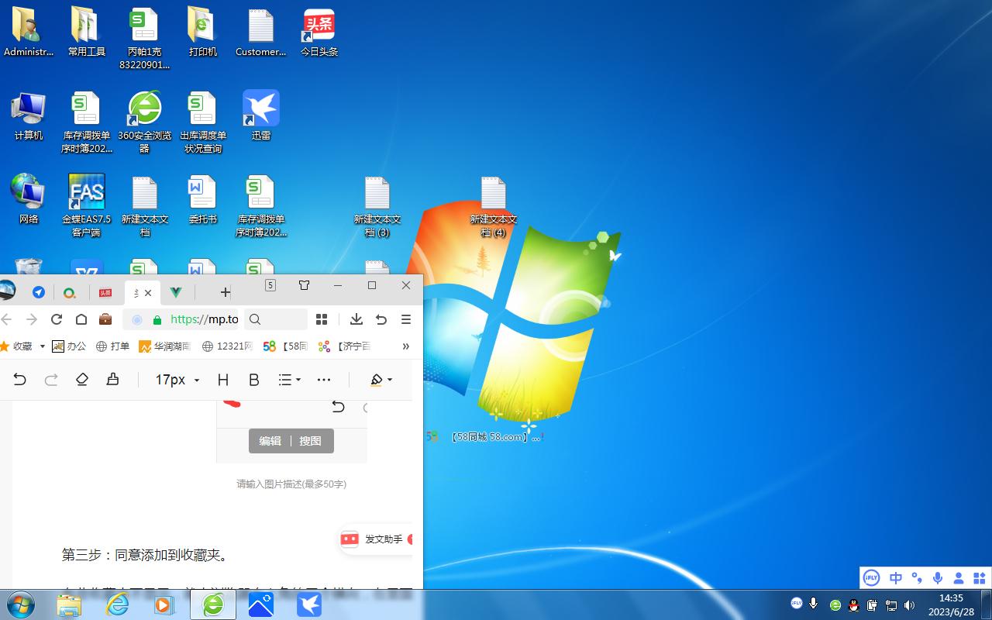Screen dimensions: 992x620
Task: Click the undo arrow in editor toolbar
Action: coord(20,379)
